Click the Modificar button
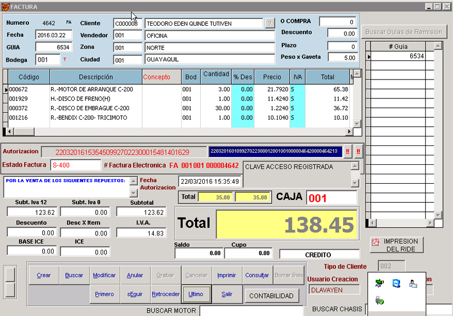Viewport: 453px width, 316px height. coord(104,275)
